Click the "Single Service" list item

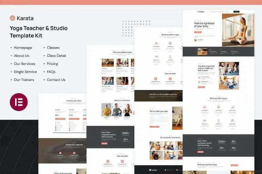[x=26, y=72]
